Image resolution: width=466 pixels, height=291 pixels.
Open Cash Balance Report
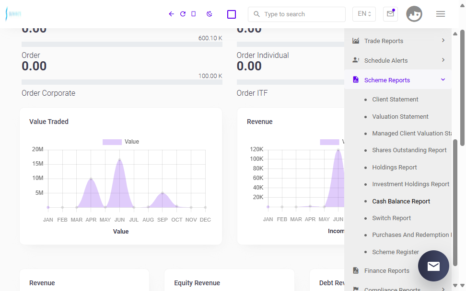click(x=401, y=201)
